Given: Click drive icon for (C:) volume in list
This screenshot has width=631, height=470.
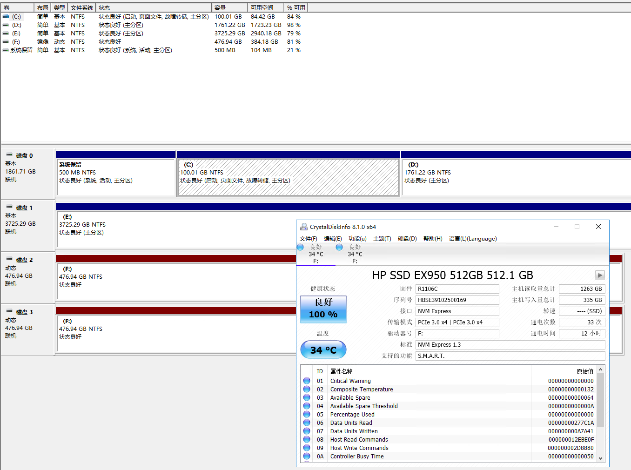Looking at the screenshot, I should pyautogui.click(x=6, y=16).
